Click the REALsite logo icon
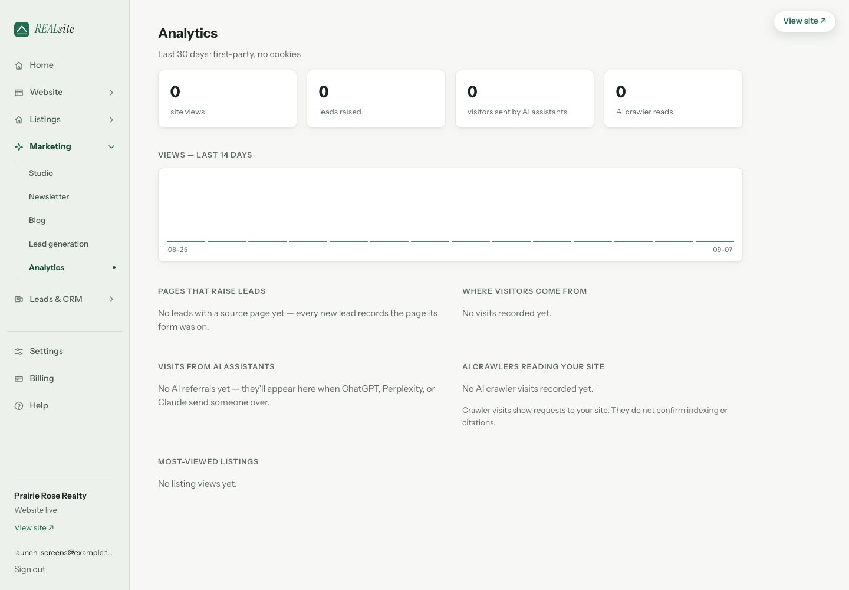849x590 pixels. pyautogui.click(x=22, y=29)
